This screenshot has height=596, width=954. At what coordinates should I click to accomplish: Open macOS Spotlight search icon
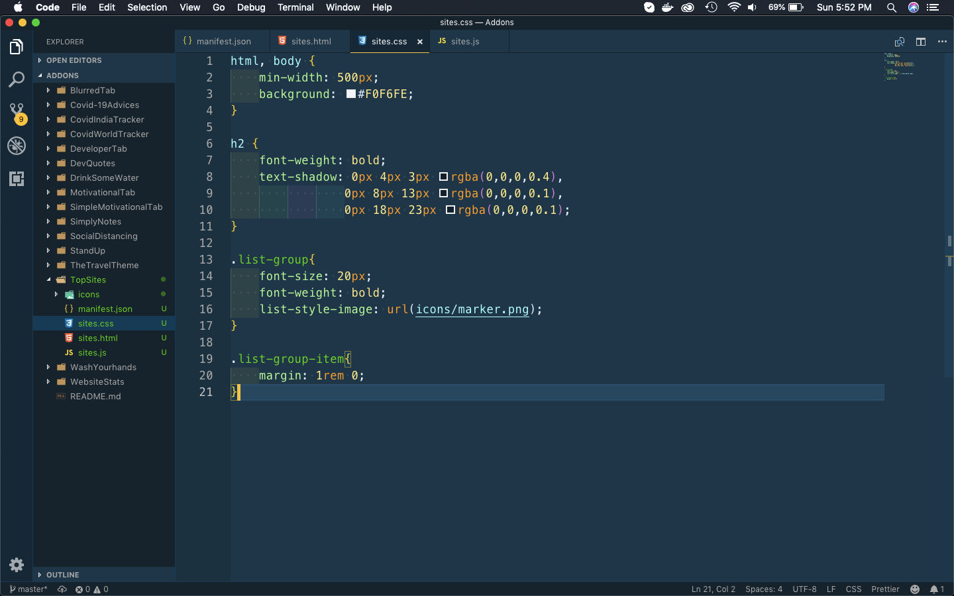pos(892,7)
